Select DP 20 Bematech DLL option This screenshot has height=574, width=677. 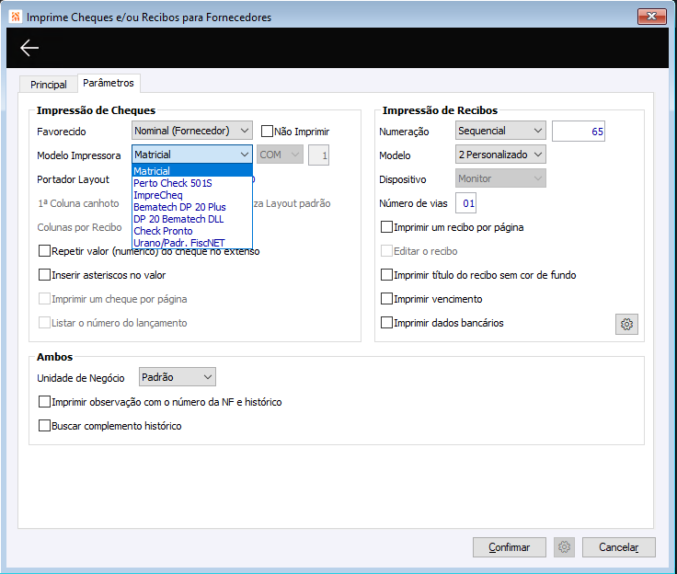[x=192, y=219]
